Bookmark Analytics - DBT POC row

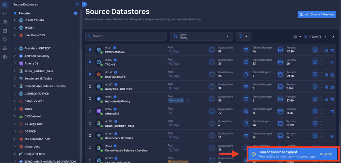[90, 86]
